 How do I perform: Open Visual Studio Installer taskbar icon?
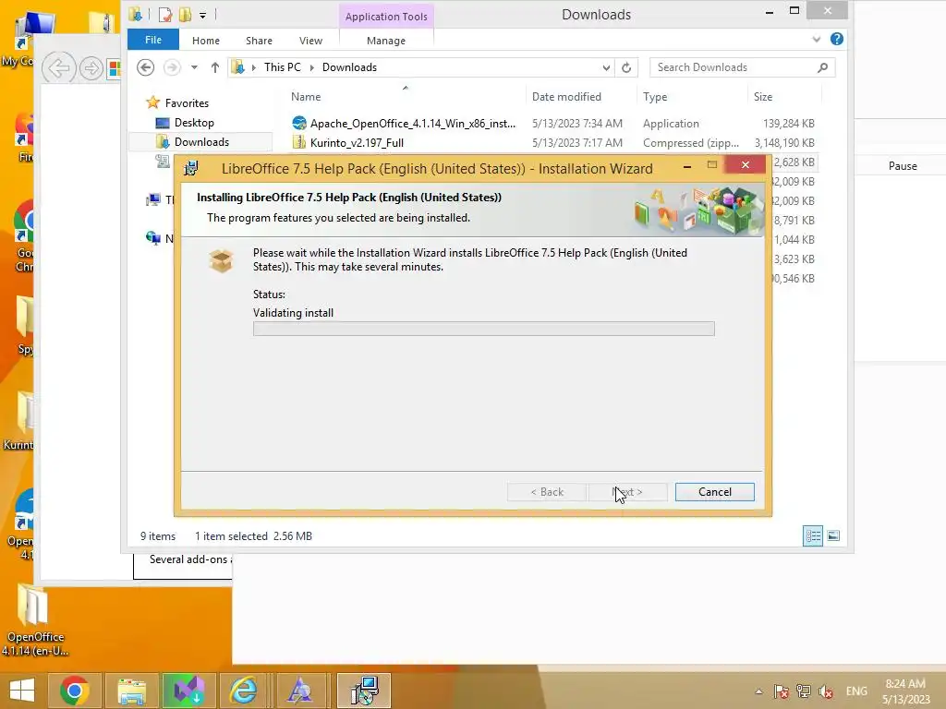point(188,691)
